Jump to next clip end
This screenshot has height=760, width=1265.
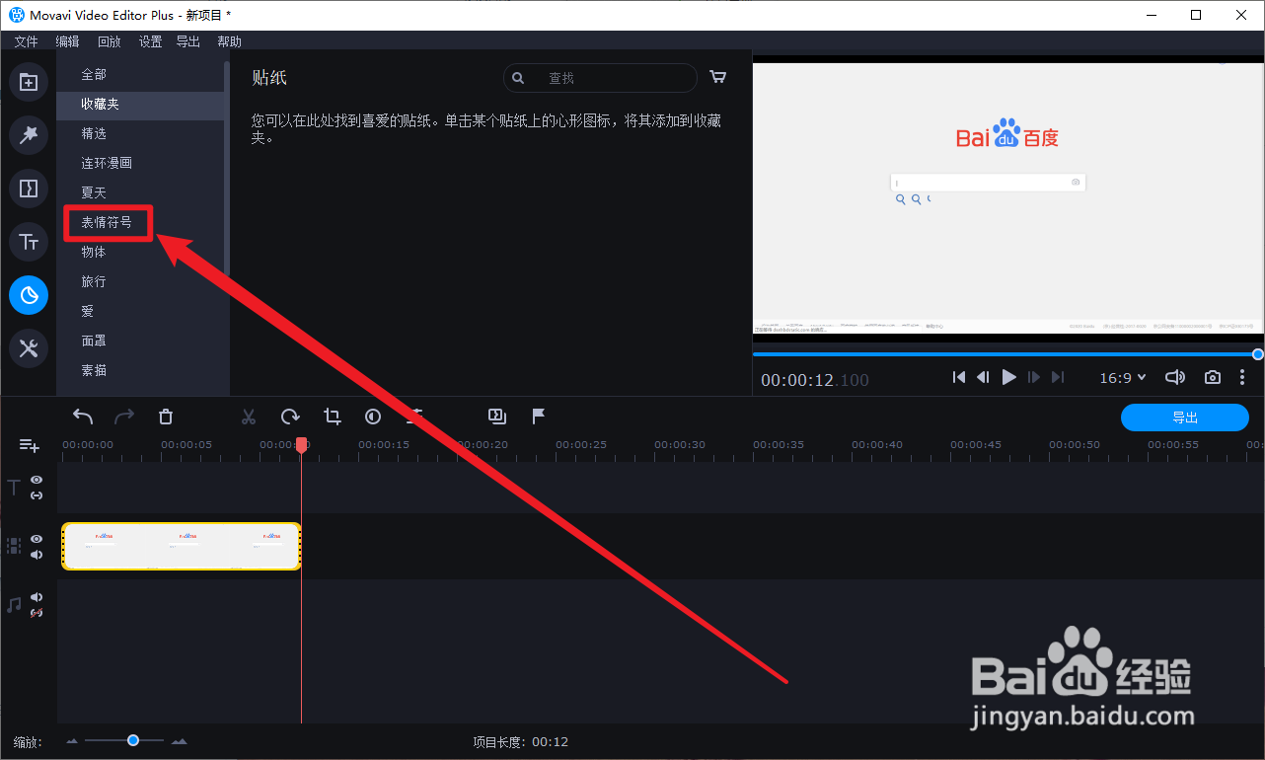[x=1058, y=377]
